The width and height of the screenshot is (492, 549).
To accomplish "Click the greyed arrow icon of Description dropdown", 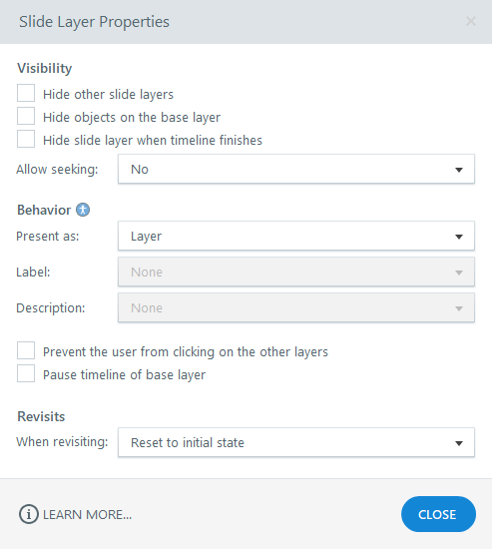I will tap(459, 308).
